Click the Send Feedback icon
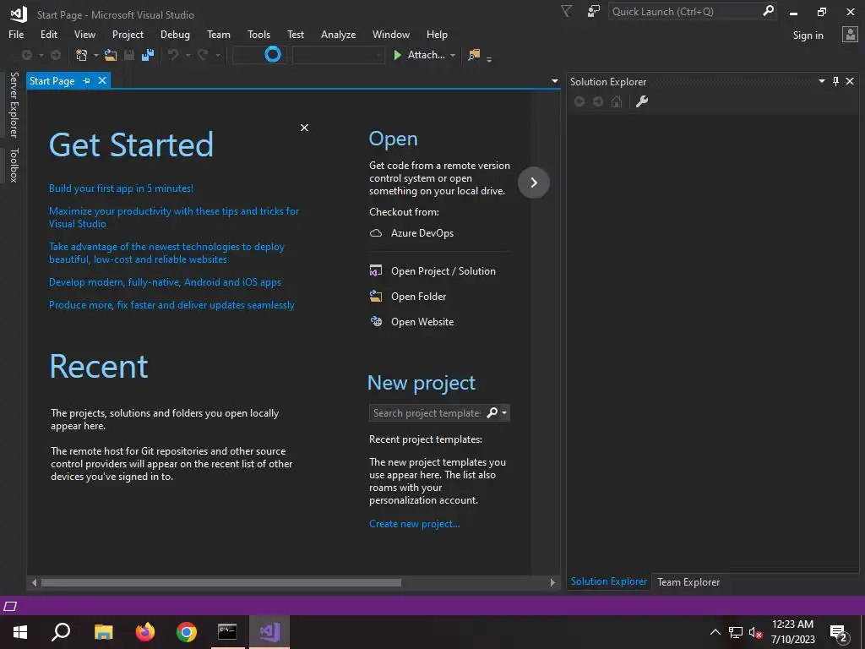 (594, 11)
